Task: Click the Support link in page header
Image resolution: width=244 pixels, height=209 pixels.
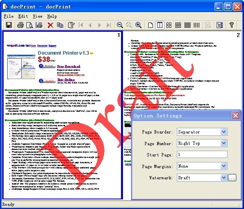Action: pos(52,45)
